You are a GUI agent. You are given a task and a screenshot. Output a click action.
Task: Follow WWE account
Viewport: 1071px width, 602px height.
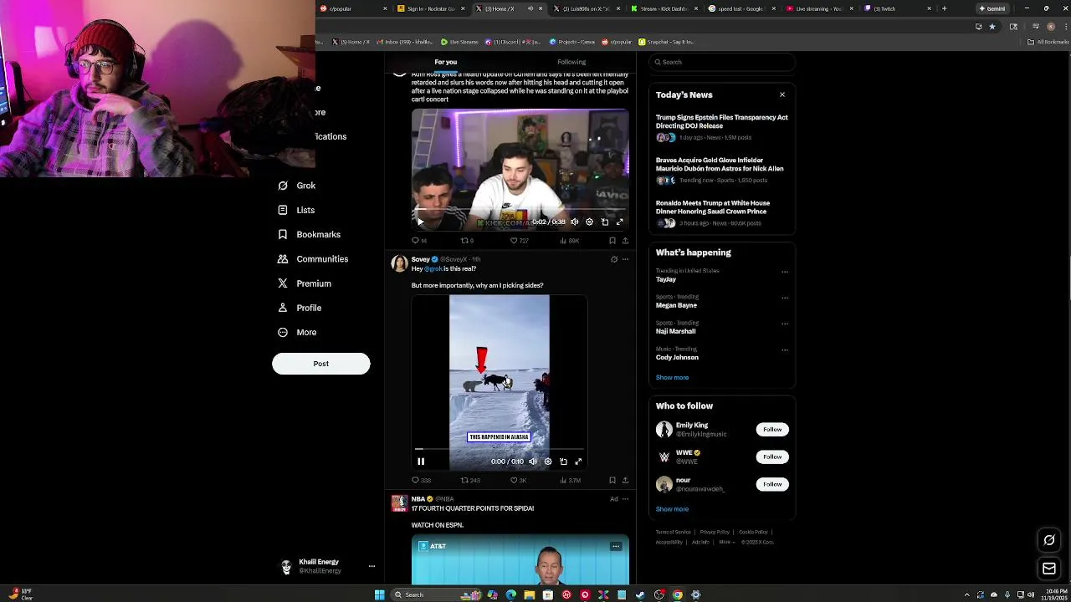pyautogui.click(x=772, y=457)
